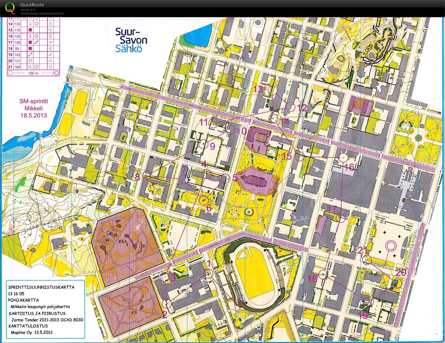Click the finish double-circle on the map
This screenshot has width=445, height=343.
coord(391,246)
